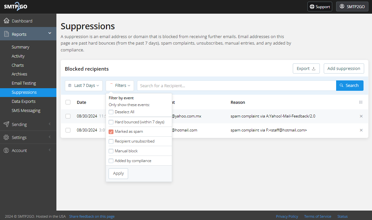Open column options via the bars icon

coord(361,102)
